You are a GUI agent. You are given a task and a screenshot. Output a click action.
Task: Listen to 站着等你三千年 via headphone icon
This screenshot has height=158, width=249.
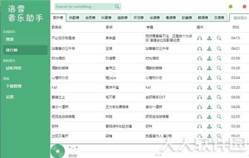tap(200, 49)
